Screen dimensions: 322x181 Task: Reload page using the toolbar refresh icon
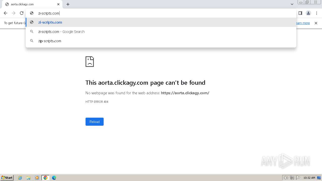point(22,13)
